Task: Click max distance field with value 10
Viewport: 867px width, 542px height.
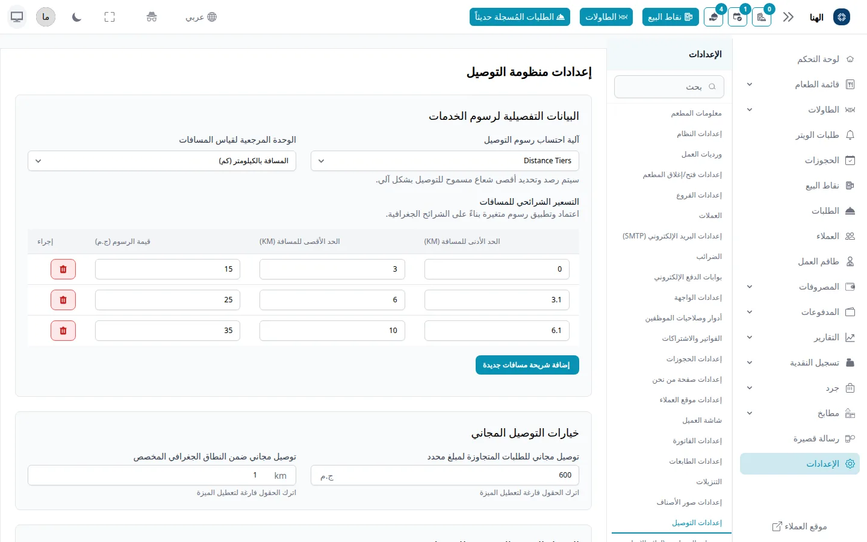Action: (332, 331)
